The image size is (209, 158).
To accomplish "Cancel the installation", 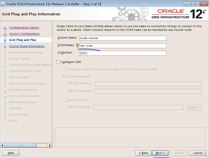I will pyautogui.click(x=198, y=153).
